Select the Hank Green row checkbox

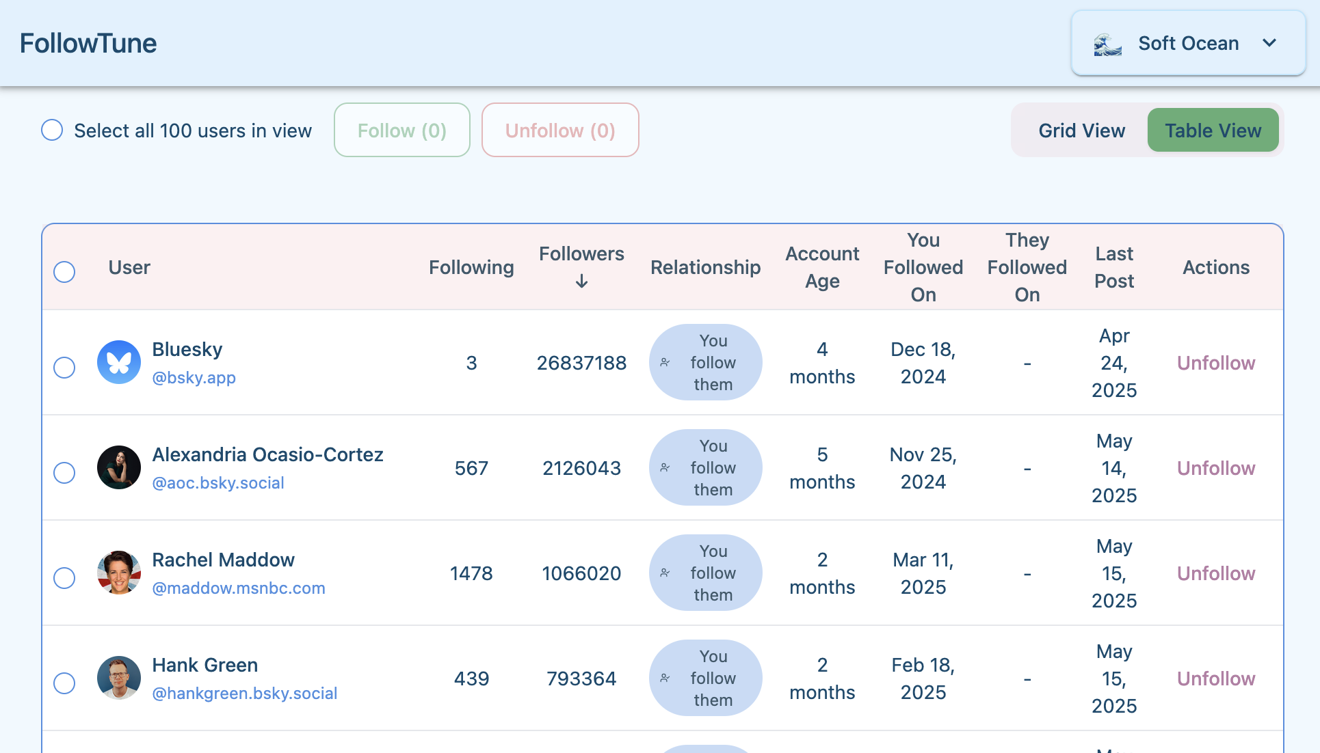64,683
